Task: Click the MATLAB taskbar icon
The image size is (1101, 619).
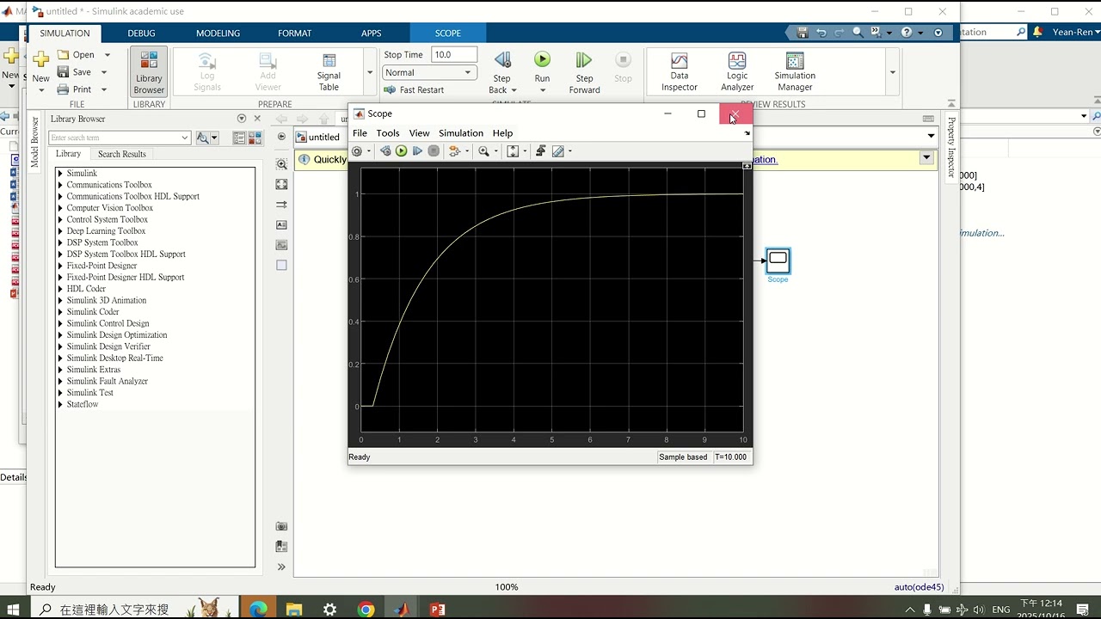Action: point(402,610)
